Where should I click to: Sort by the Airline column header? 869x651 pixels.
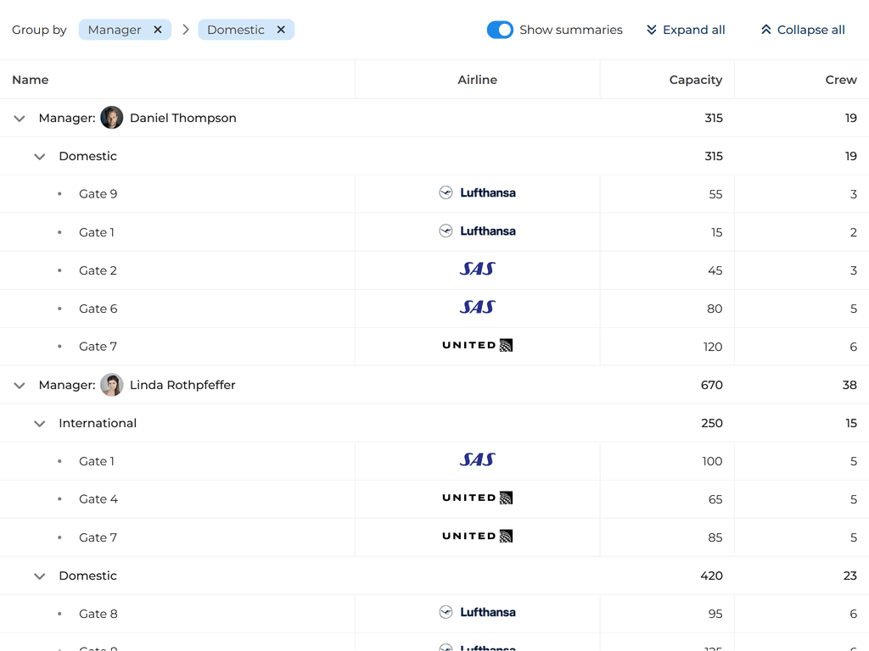click(477, 80)
